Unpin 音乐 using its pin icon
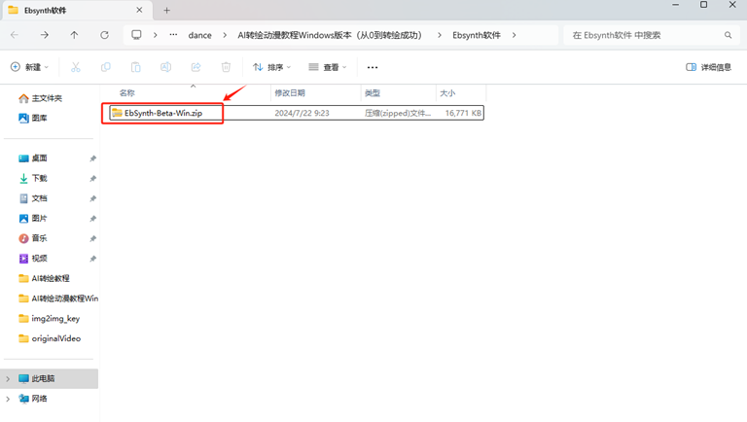 (93, 238)
